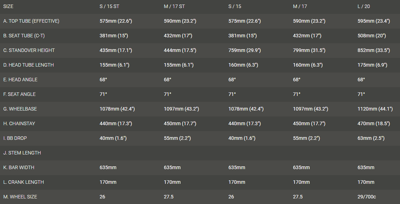This screenshot has height=204, width=400.
Task: Select the 29/700c wheel size cell
Action: tap(366, 197)
